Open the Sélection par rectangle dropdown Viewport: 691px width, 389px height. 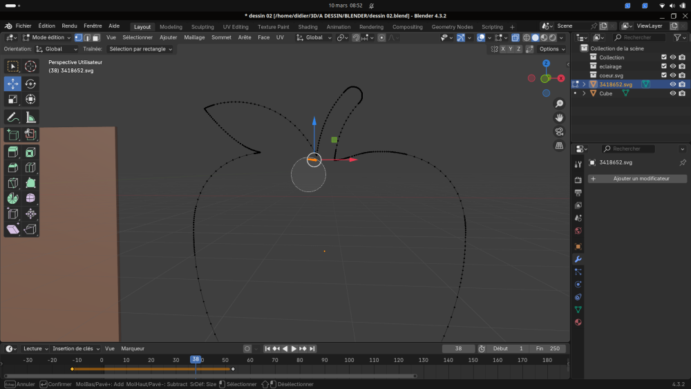141,49
